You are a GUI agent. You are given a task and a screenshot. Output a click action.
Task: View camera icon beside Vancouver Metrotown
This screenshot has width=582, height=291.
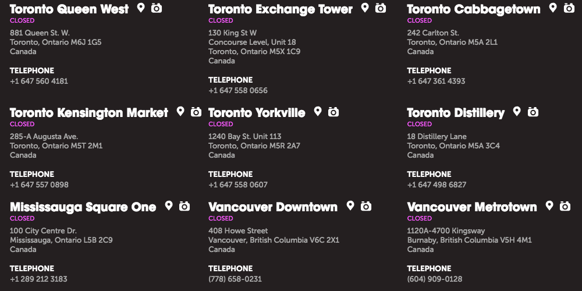coord(565,206)
